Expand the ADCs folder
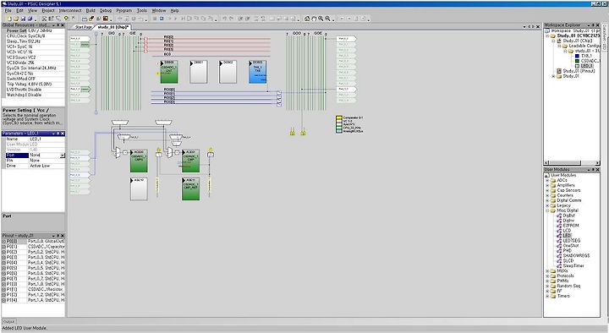The image size is (609, 333). coord(547,181)
